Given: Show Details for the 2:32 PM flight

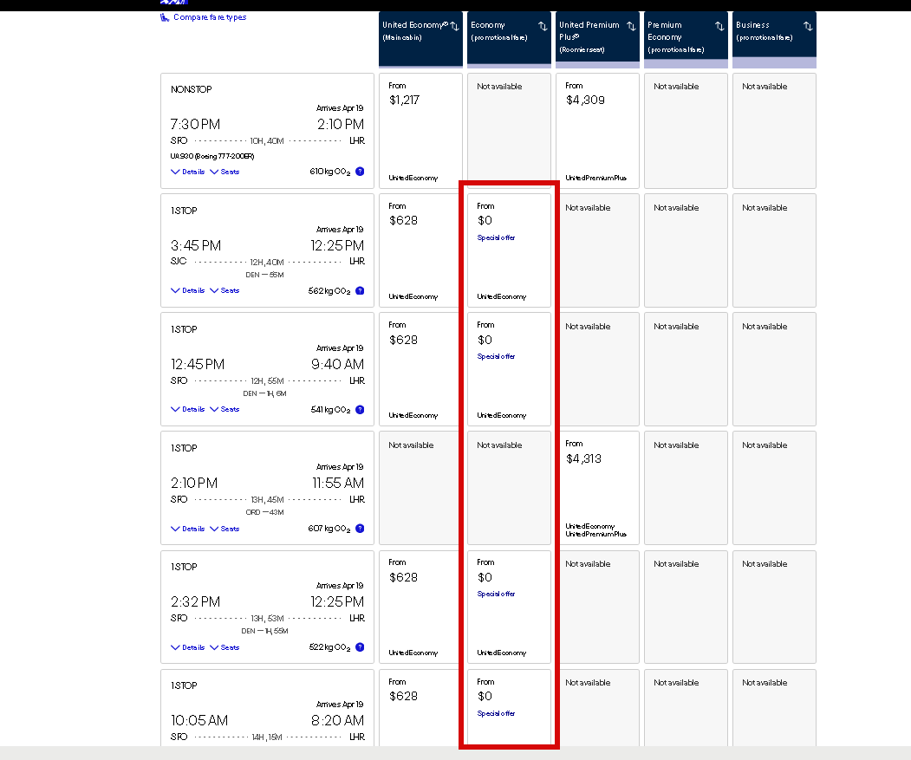Looking at the screenshot, I should [188, 647].
